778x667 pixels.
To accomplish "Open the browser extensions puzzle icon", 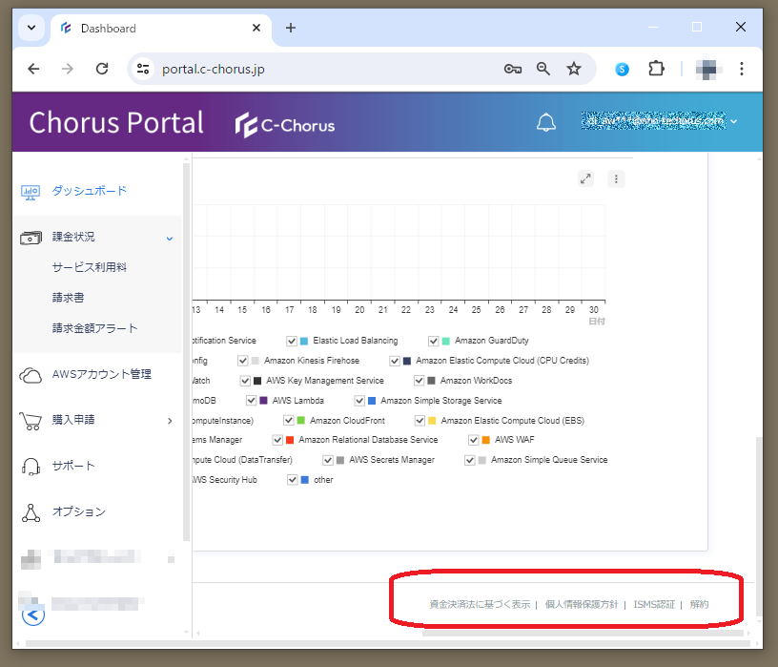I will point(656,69).
